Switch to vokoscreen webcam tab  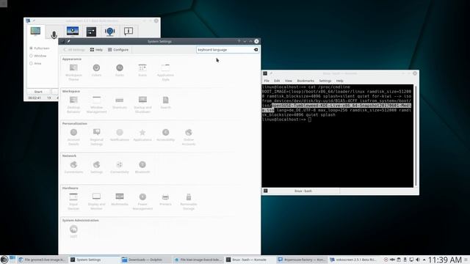[109, 31]
